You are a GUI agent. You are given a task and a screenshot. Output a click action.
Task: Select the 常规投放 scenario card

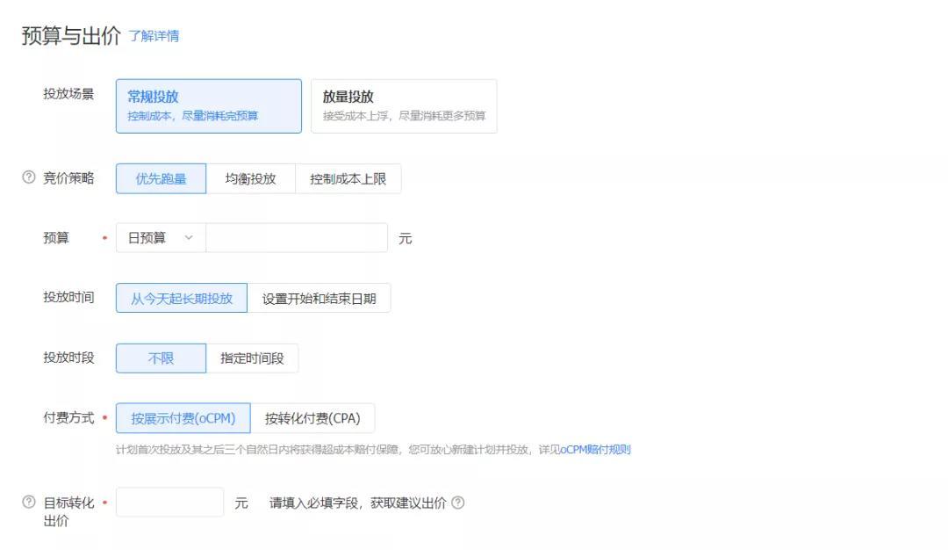(209, 106)
